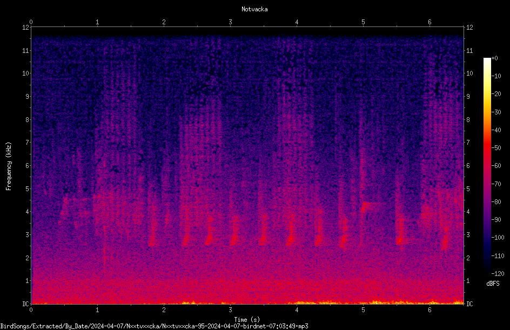Click the Time (s) axis label

[247, 320]
